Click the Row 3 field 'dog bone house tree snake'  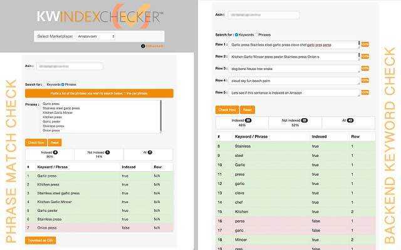pos(294,69)
